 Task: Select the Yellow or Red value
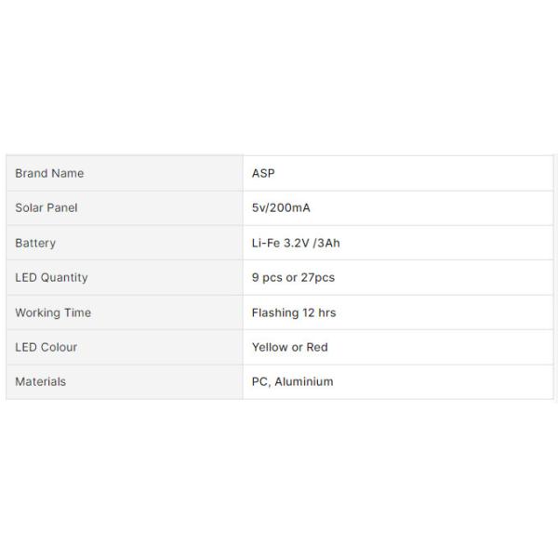pos(289,347)
